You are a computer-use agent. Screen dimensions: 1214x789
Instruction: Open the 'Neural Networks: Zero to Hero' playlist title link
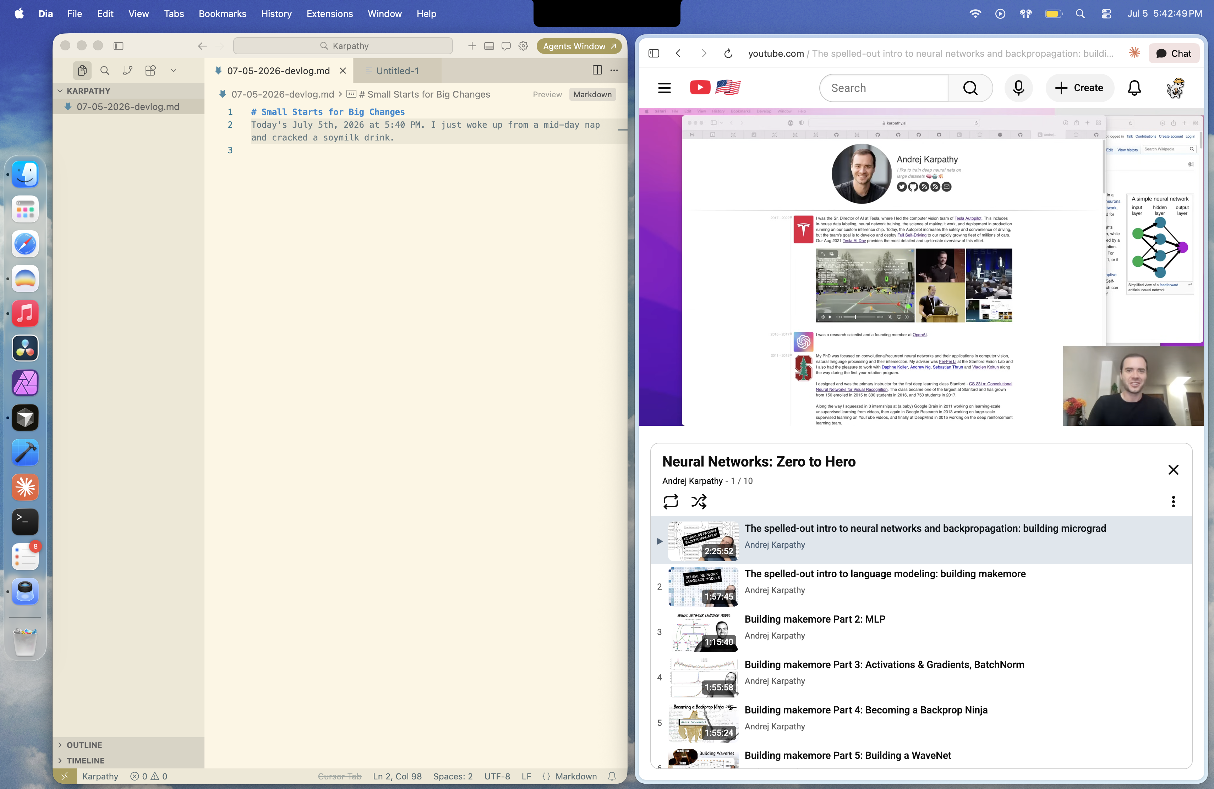[759, 461]
